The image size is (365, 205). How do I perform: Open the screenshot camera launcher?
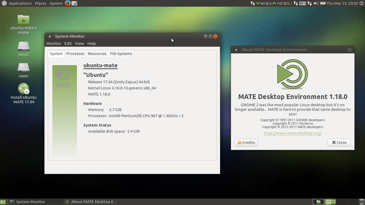point(75,3)
